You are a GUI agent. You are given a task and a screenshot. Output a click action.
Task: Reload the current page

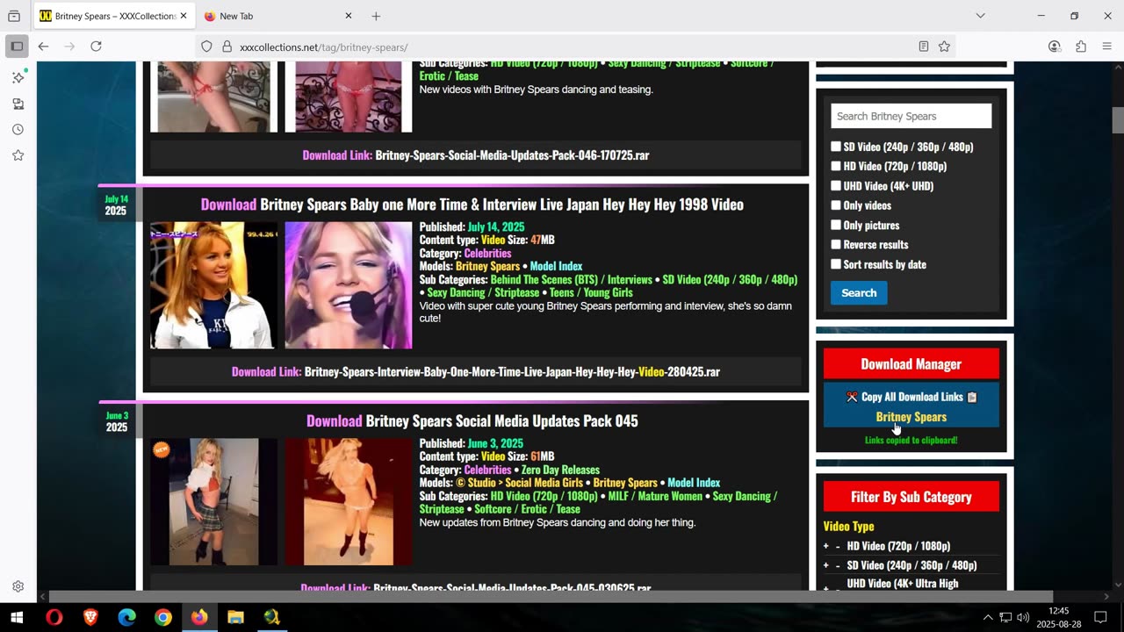tap(96, 47)
